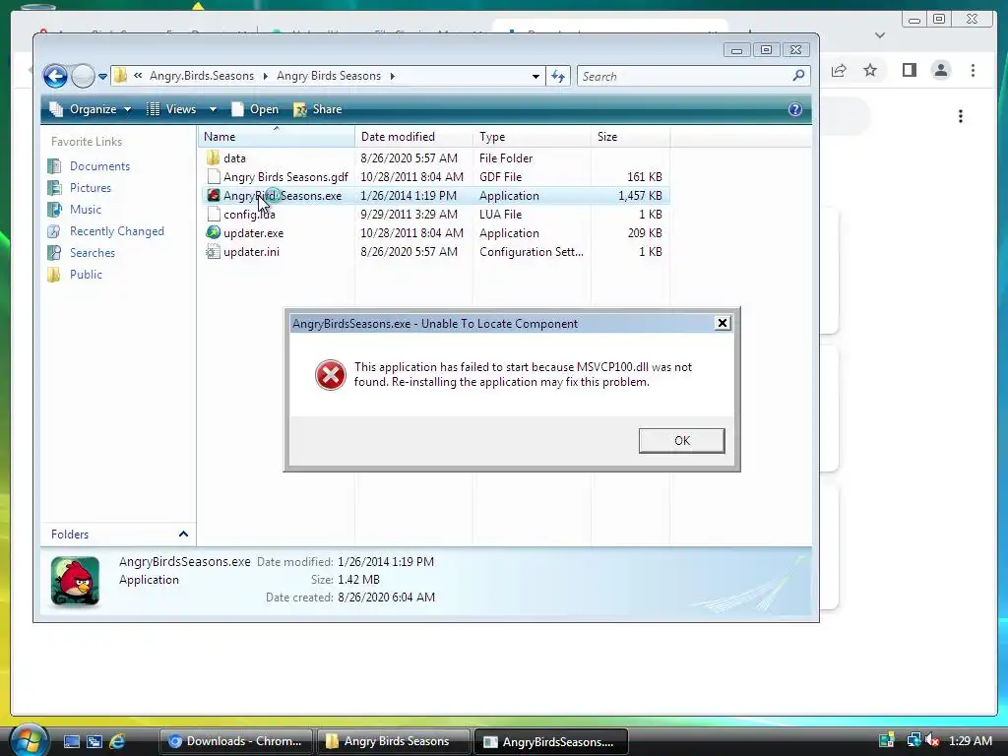Open Chrome profile avatar icon

coord(940,70)
